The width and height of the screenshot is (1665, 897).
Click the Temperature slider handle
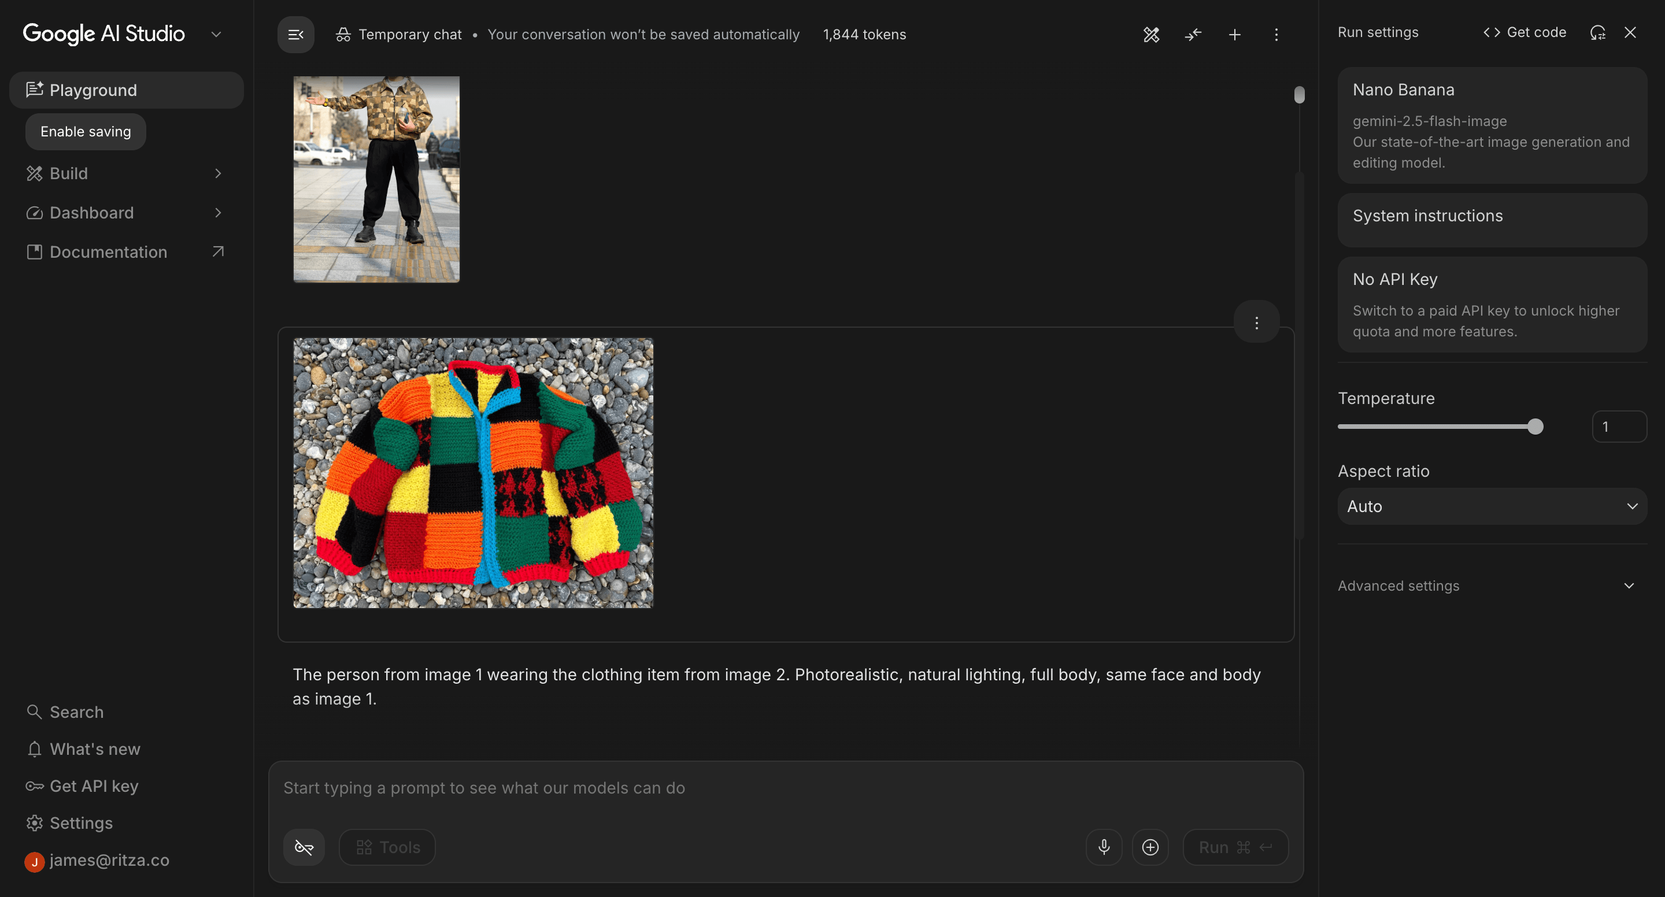coord(1535,427)
